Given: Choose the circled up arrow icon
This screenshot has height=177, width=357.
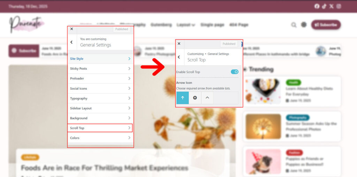Looking at the screenshot, I should 195,98.
